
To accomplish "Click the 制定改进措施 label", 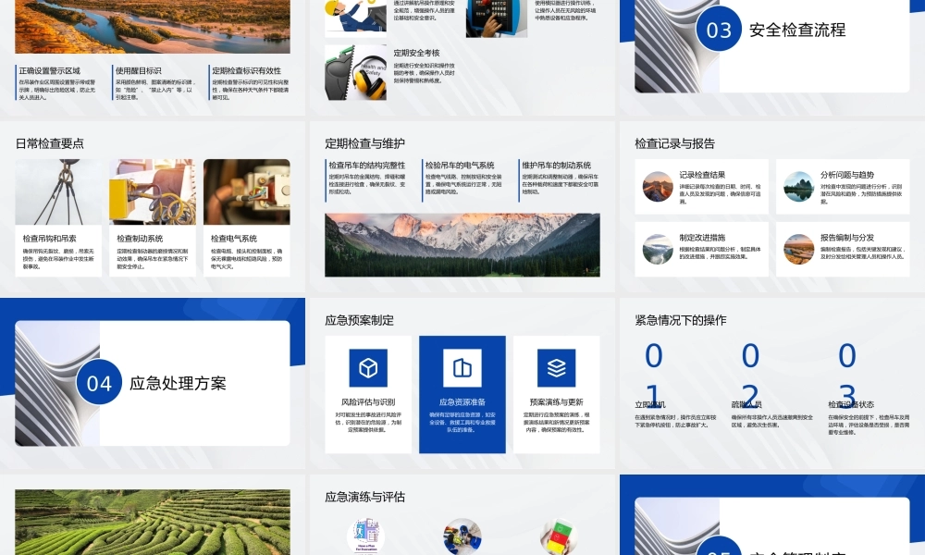I will [x=702, y=237].
